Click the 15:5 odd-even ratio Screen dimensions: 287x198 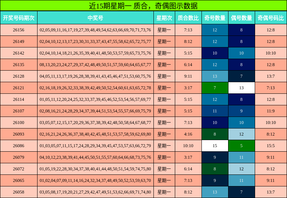click(x=271, y=146)
